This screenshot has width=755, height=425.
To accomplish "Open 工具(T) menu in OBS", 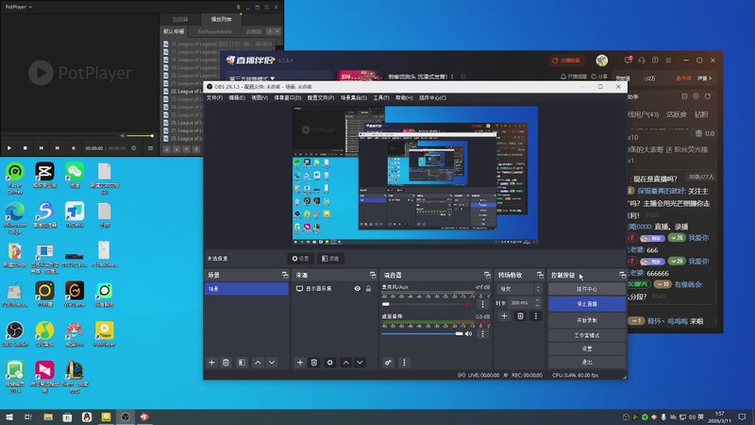I will [381, 98].
